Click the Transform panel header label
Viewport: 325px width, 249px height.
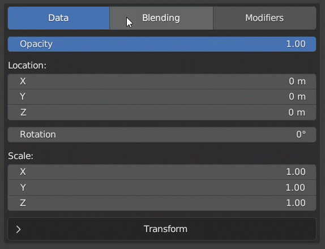pos(165,229)
